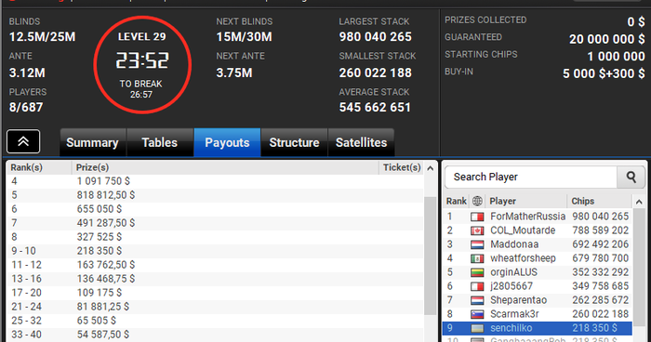Click the up arrow of the payouts scrollbar

[x=430, y=168]
